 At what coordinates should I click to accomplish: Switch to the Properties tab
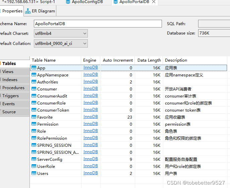[12, 11]
